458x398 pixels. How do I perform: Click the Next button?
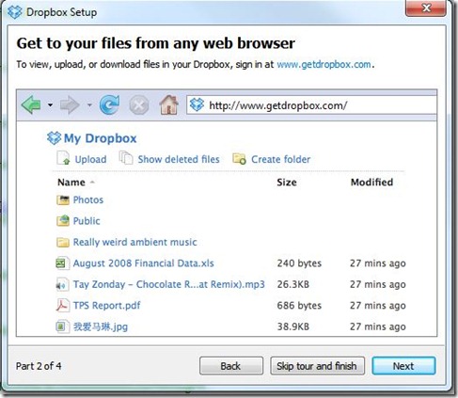pyautogui.click(x=403, y=366)
